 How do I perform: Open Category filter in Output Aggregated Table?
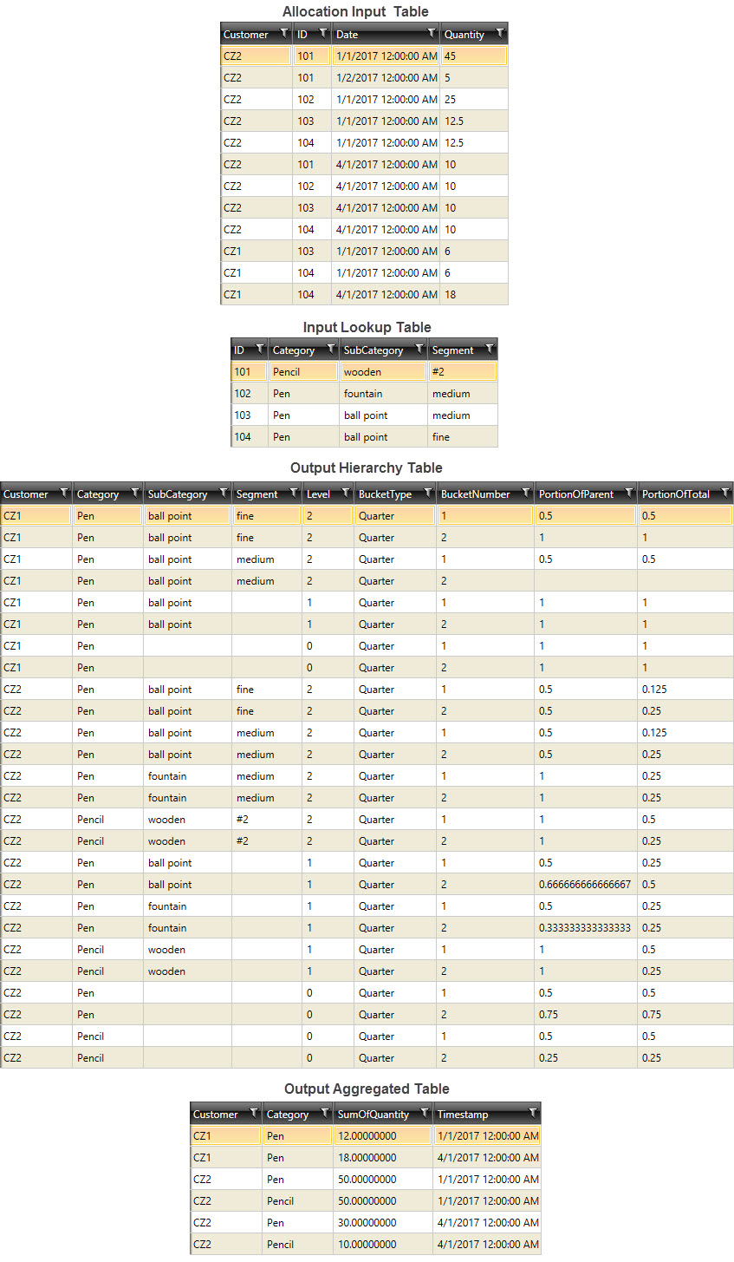click(x=324, y=1114)
